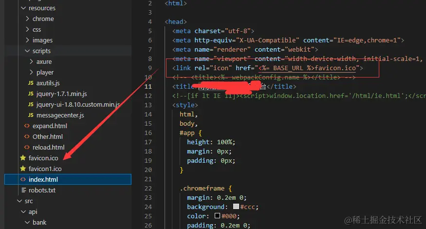Expand the player folder chevron
This screenshot has height=229, width=426.
(31, 72)
